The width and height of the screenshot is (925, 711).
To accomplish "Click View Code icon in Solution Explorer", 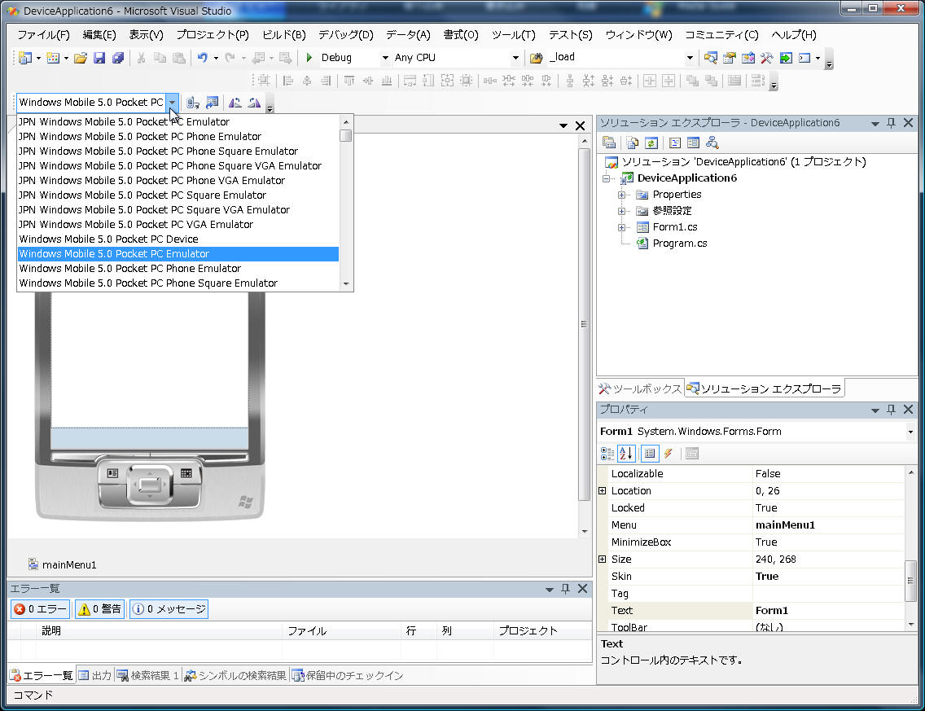I will (x=675, y=143).
